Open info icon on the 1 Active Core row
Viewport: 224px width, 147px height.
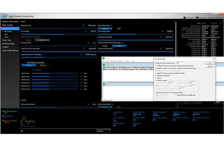pyautogui.click(x=81, y=73)
